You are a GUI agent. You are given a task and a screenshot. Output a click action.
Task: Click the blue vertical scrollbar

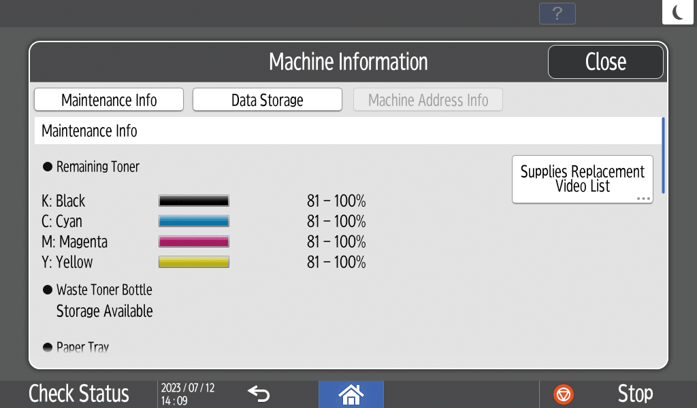pos(663,155)
